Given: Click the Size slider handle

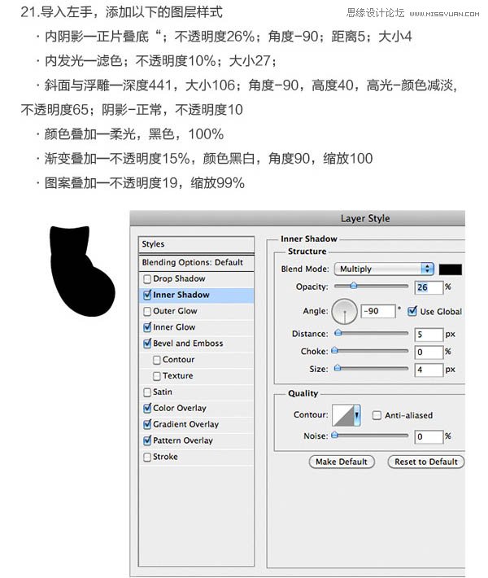Looking at the screenshot, I should (338, 368).
